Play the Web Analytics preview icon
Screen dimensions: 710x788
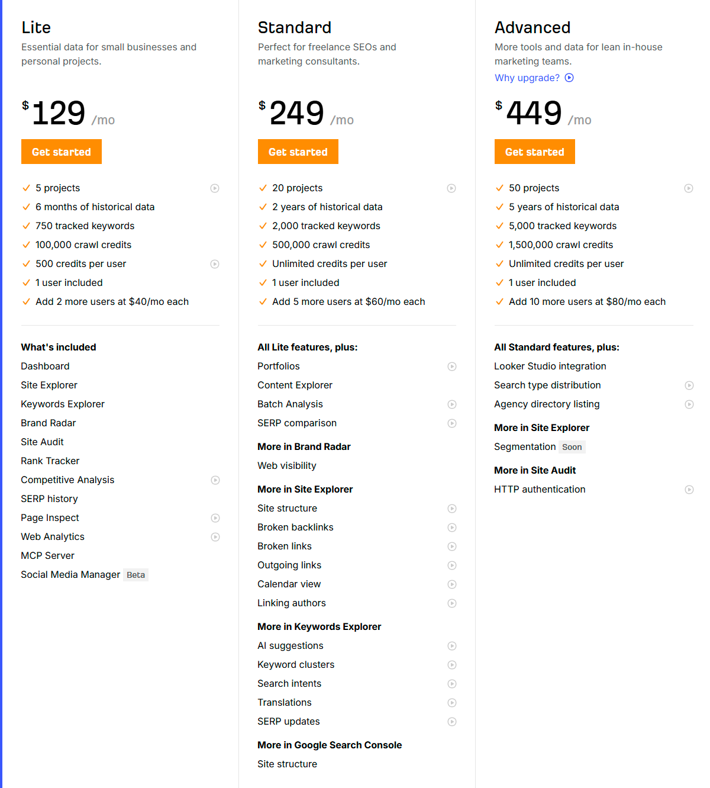(x=215, y=537)
